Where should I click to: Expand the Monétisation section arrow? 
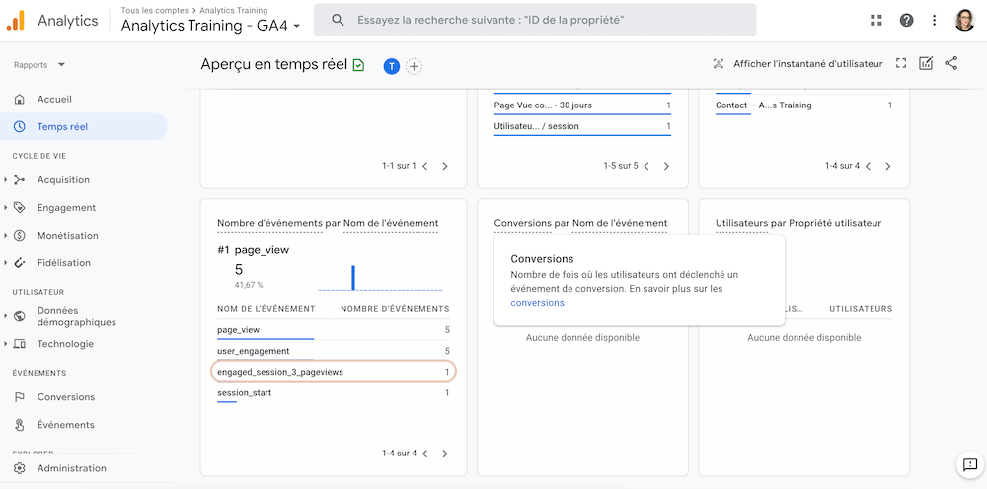[6, 236]
